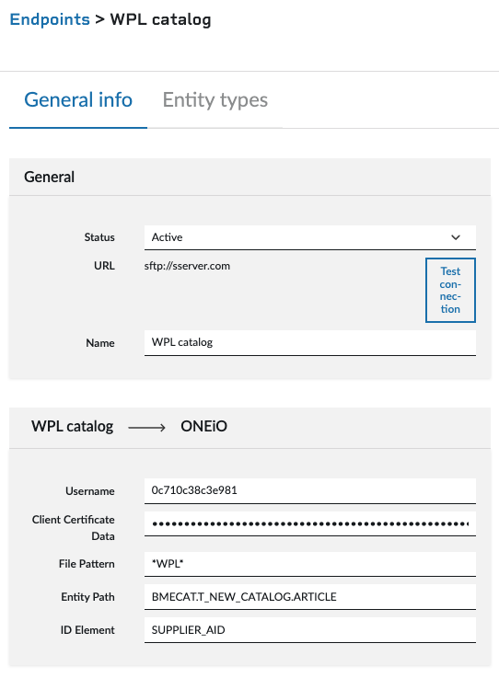Click the ID Element input field
499x678 pixels.
pyautogui.click(x=310, y=630)
